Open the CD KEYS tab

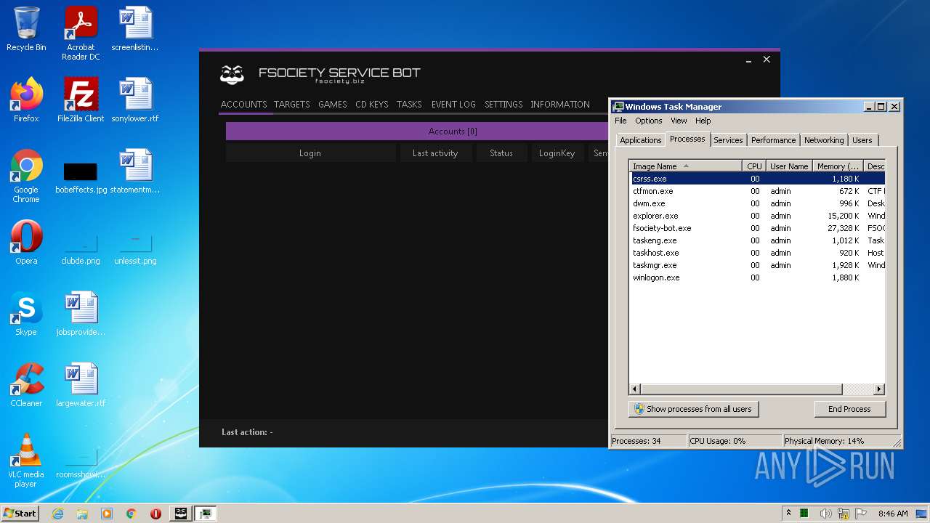click(x=372, y=105)
